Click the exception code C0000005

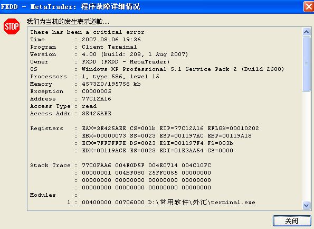pos(97,91)
